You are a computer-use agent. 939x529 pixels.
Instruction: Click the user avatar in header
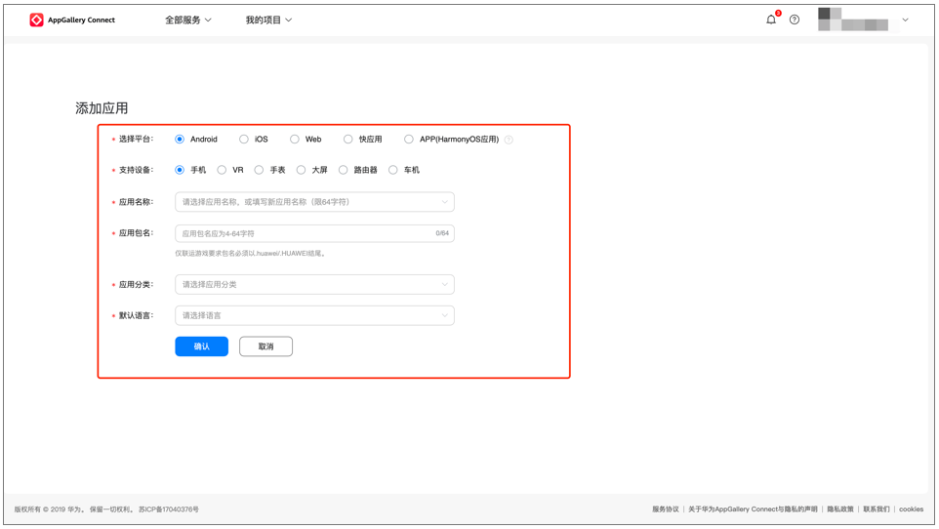[x=830, y=20]
